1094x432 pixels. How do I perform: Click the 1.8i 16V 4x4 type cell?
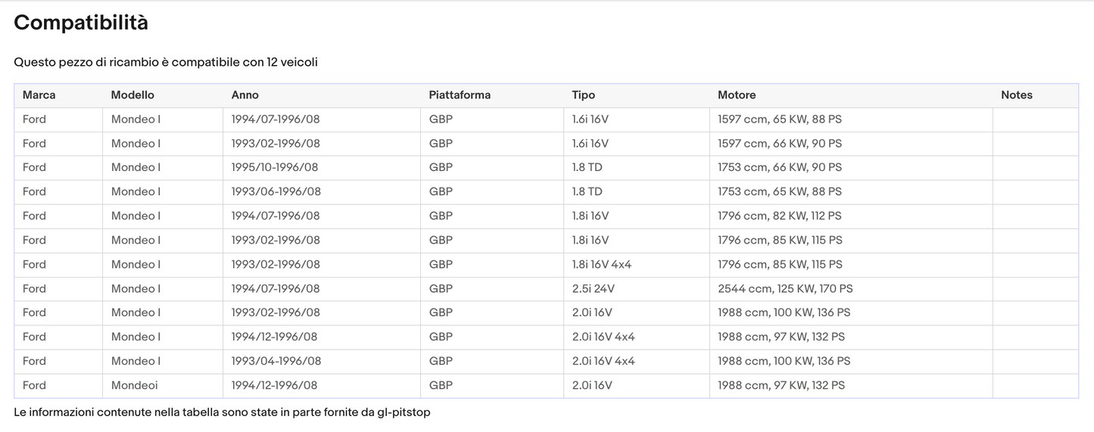[x=601, y=265]
